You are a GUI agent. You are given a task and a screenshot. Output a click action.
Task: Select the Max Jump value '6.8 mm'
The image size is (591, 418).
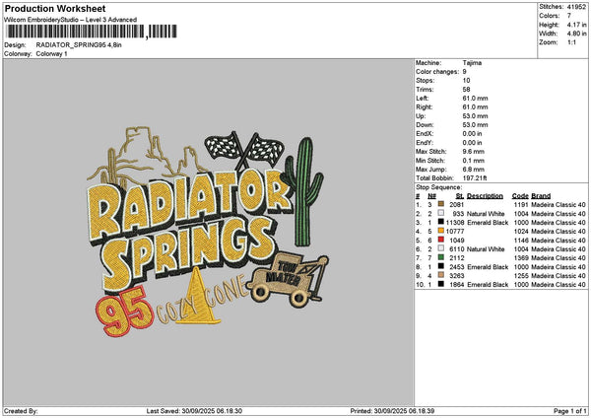click(x=474, y=170)
